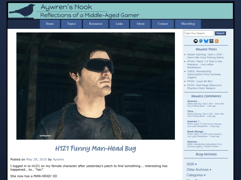Click the Newest Posts heading
The width and height of the screenshot is (241, 180).
tap(206, 49)
